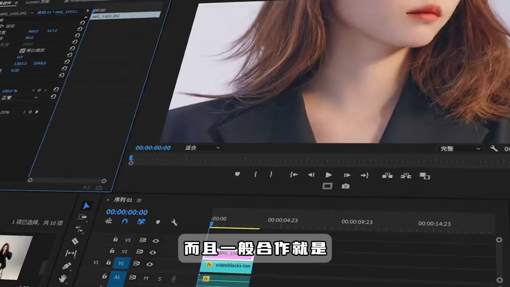Toggle 等比缩放 uniform scale checkbox

(23, 51)
